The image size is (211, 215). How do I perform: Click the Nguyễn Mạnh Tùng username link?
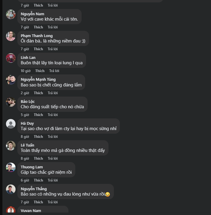pyautogui.click(x=38, y=80)
